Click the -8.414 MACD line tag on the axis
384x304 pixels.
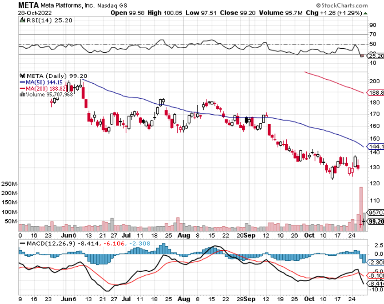coord(375,284)
